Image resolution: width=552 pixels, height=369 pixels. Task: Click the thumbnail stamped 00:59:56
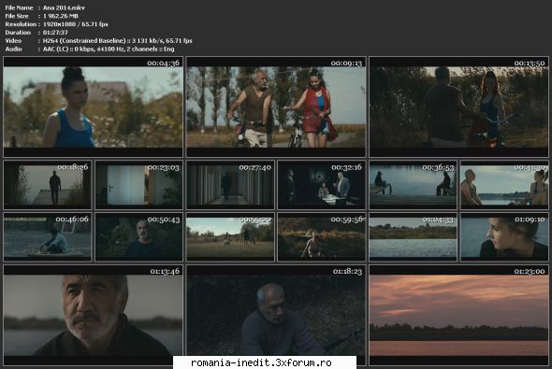pos(322,237)
